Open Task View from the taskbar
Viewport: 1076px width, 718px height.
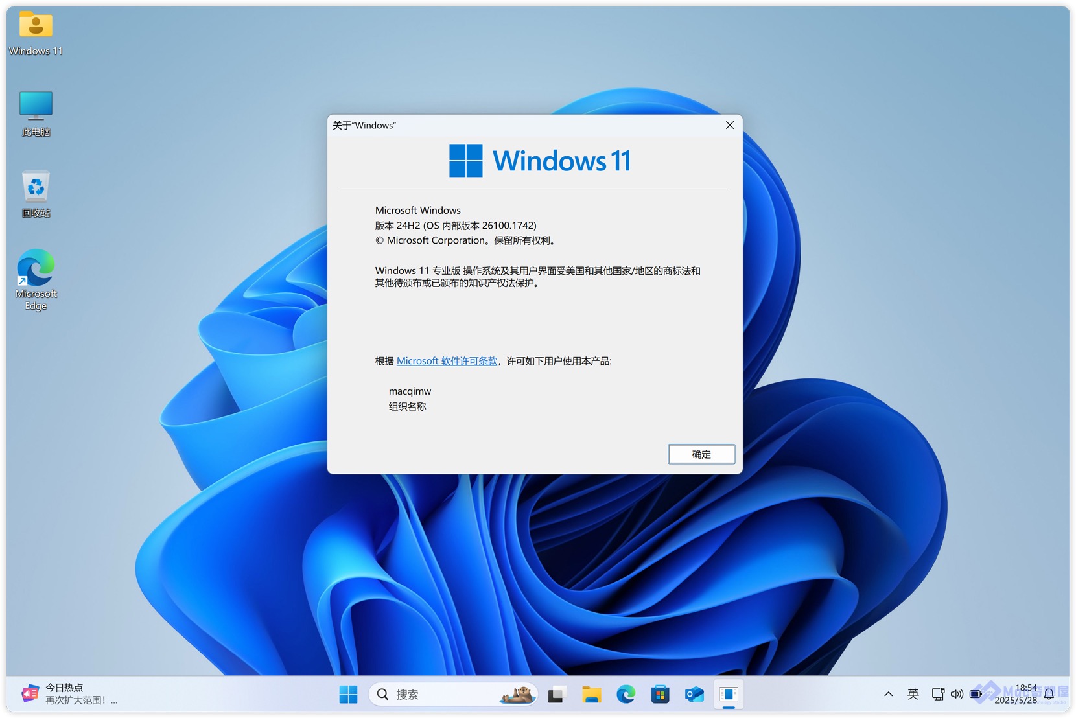pyautogui.click(x=556, y=695)
